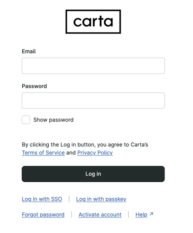
Task: Click the external-link arrow beside Help
Action: point(152,214)
